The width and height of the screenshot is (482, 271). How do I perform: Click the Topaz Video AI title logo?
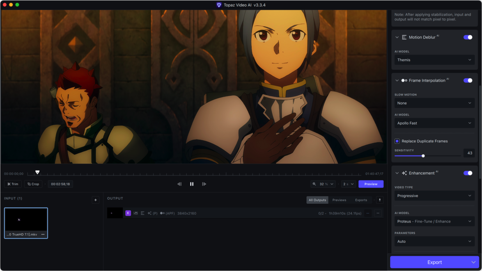pyautogui.click(x=219, y=5)
